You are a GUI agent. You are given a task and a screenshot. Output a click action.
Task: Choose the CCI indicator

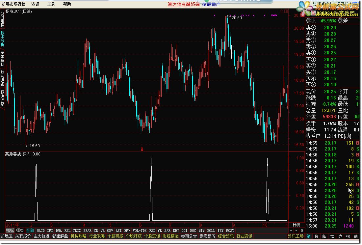tap(184, 231)
